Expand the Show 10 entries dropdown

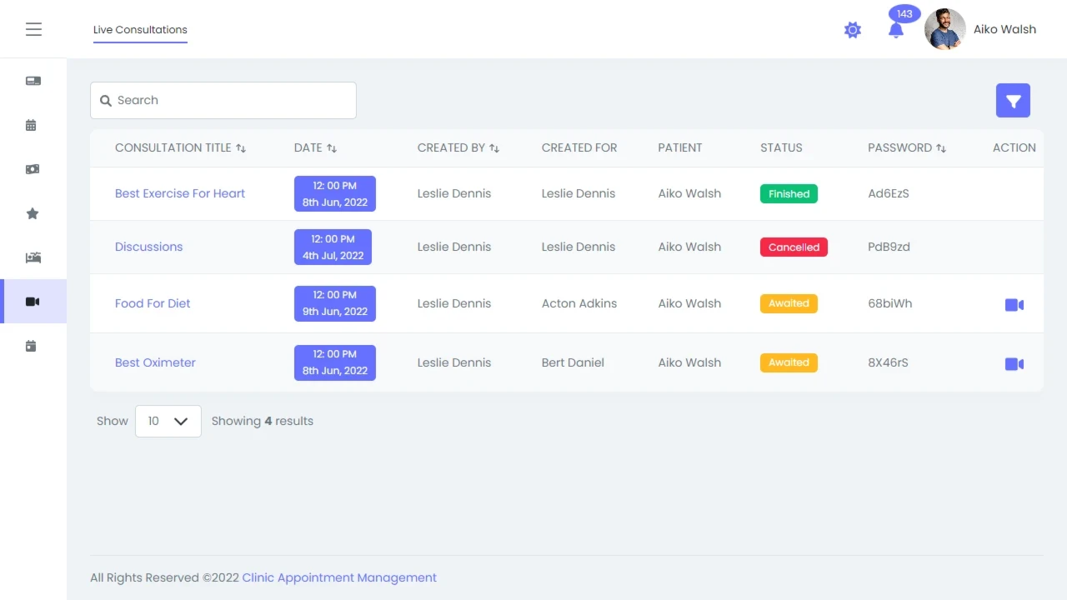(x=168, y=421)
